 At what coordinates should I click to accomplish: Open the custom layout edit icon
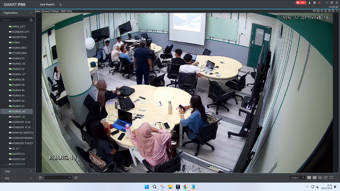(326, 178)
